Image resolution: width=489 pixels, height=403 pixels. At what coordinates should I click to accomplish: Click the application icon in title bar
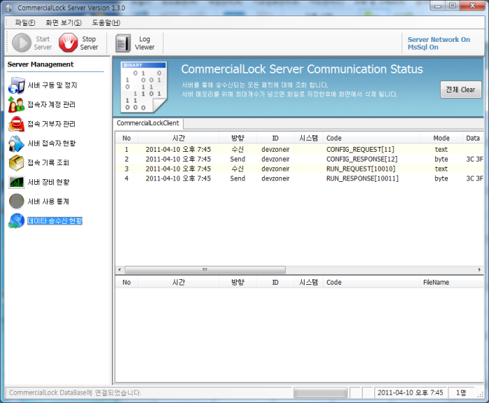coord(8,8)
